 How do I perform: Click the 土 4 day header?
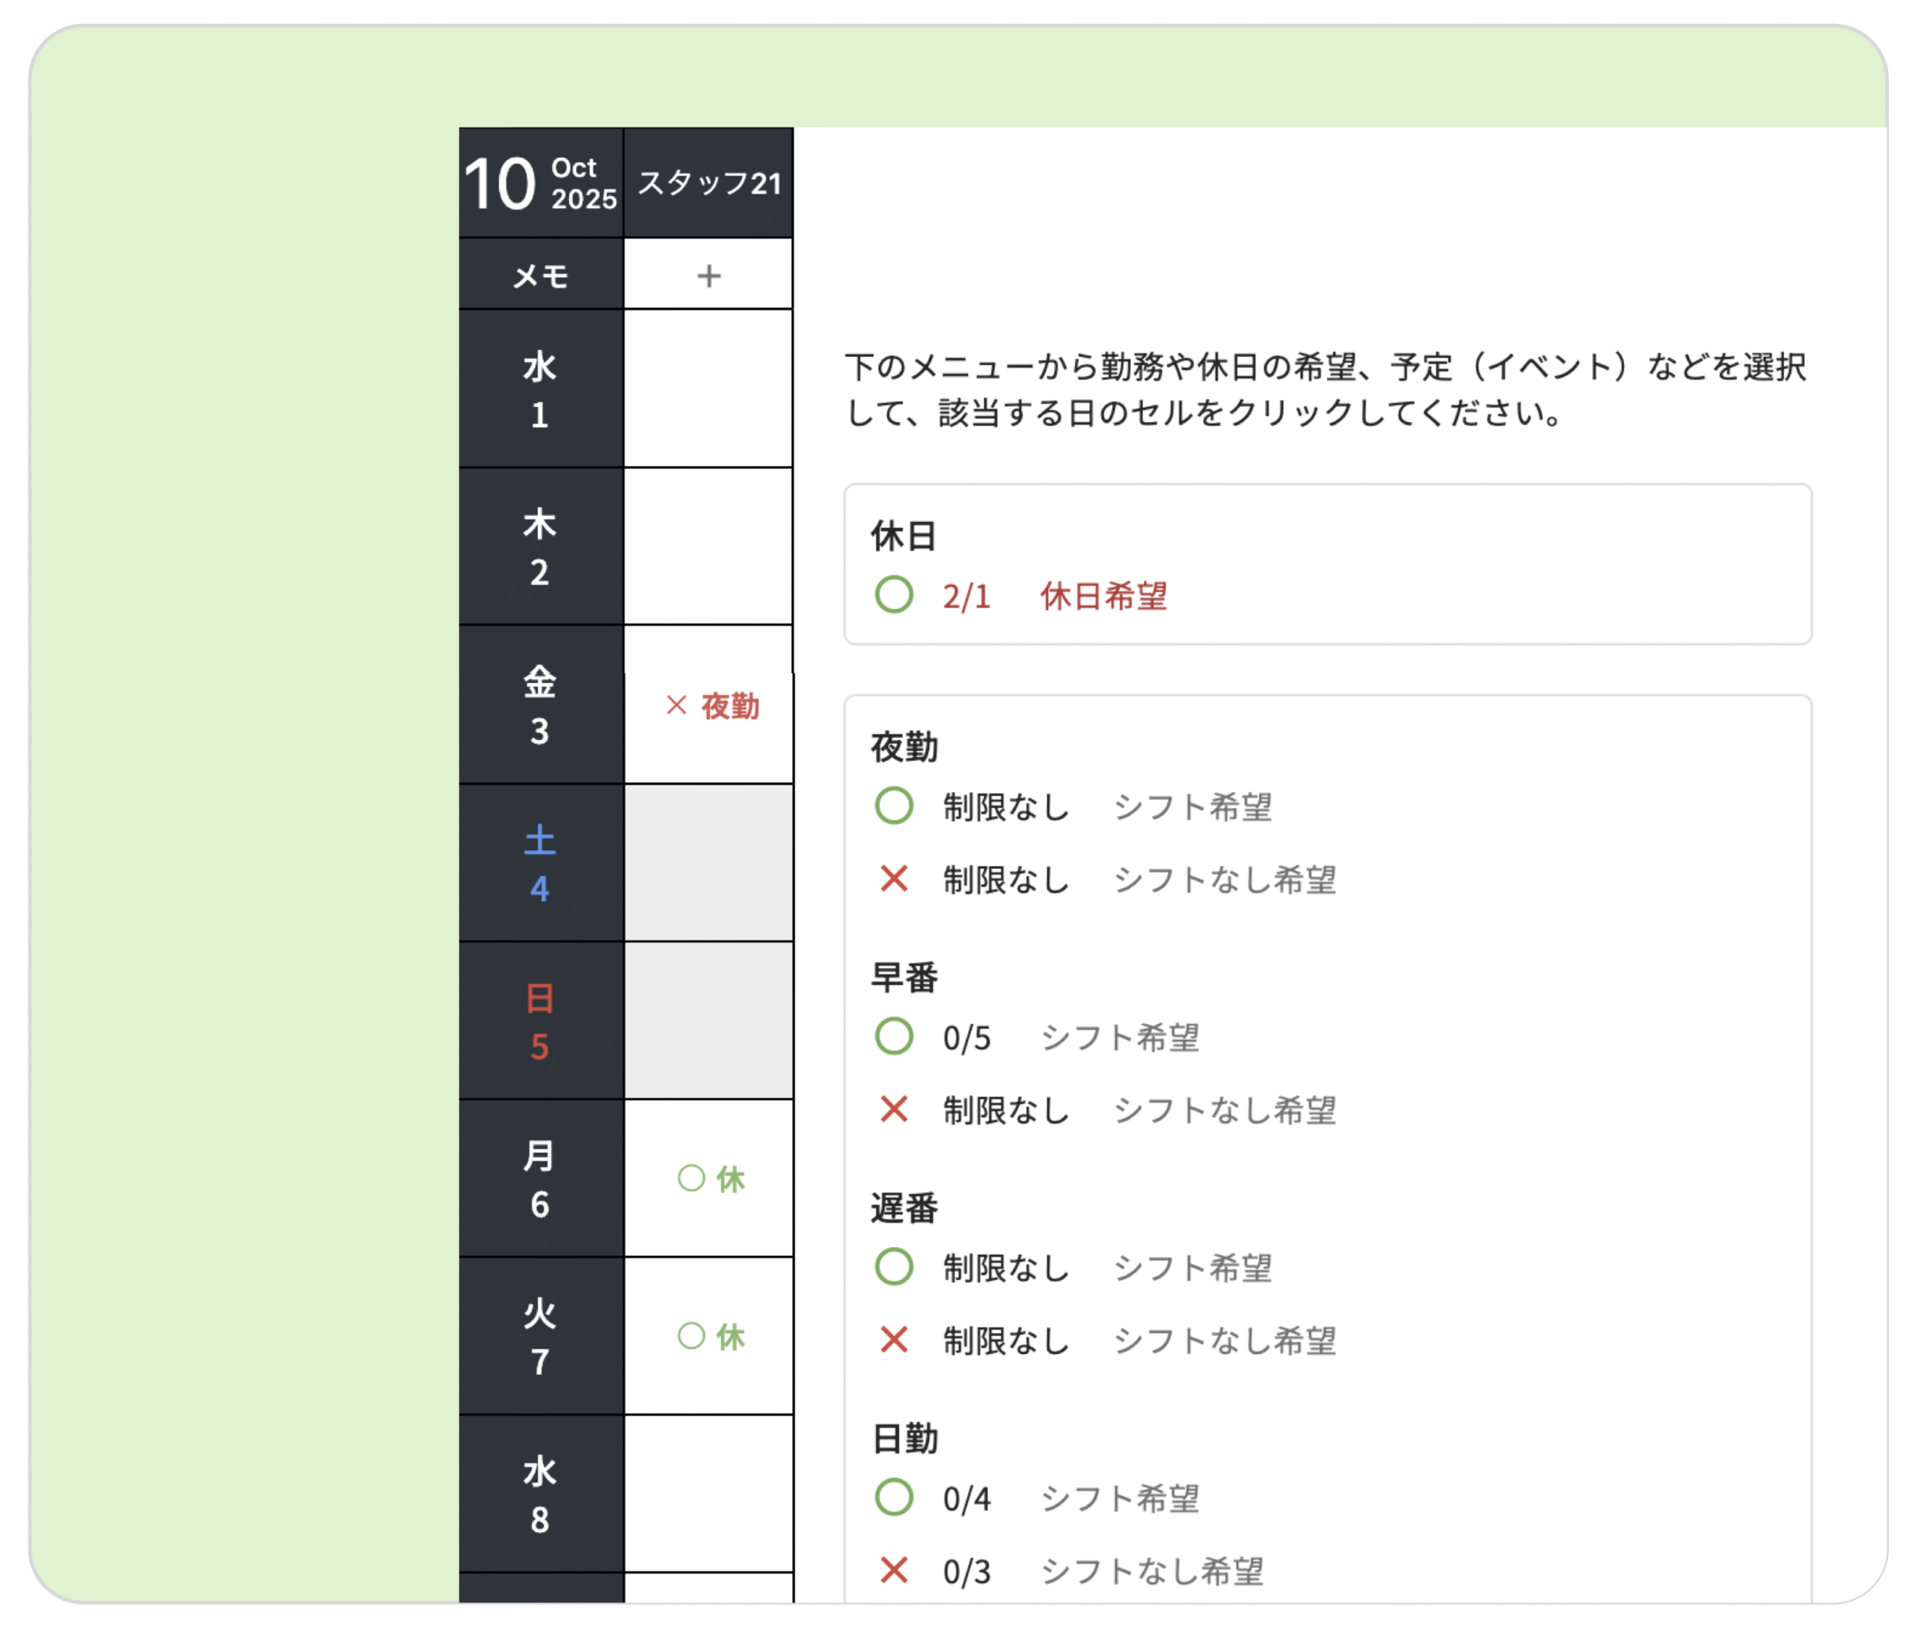tap(540, 863)
